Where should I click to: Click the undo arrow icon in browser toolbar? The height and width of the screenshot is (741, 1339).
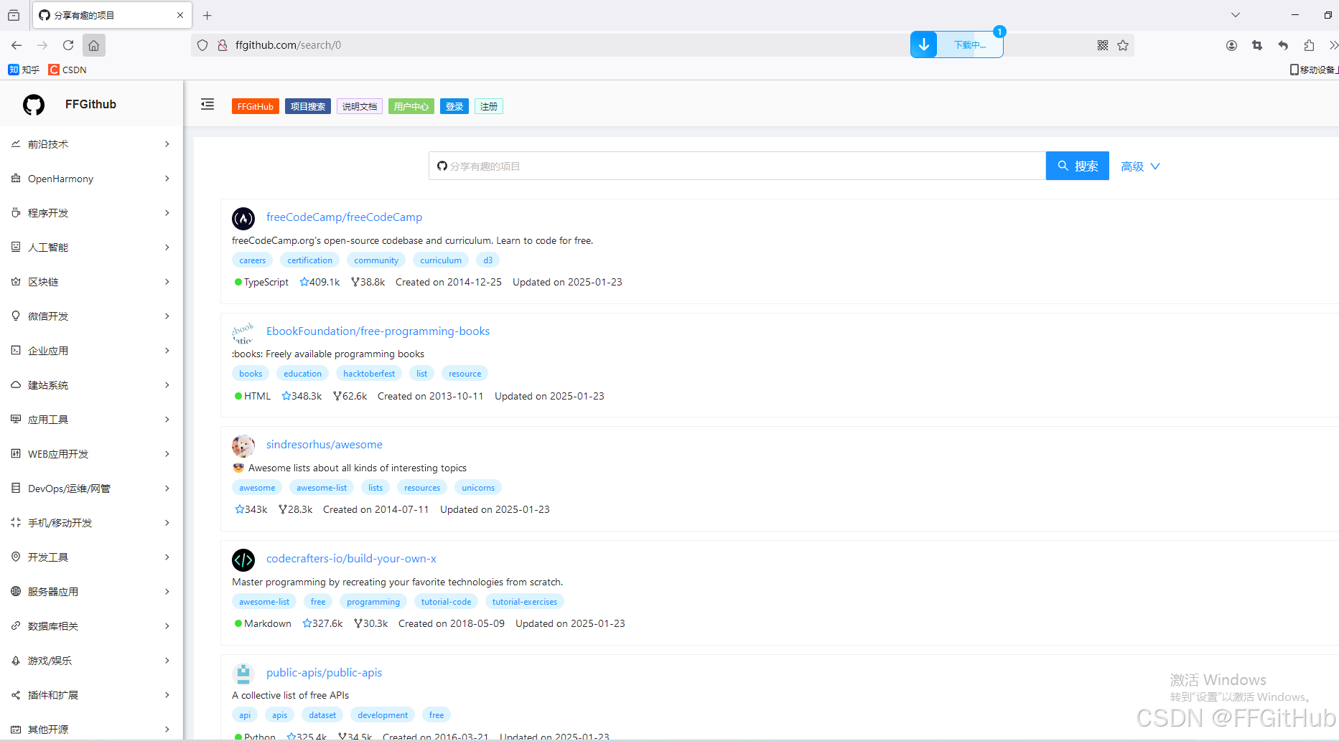tap(1283, 45)
